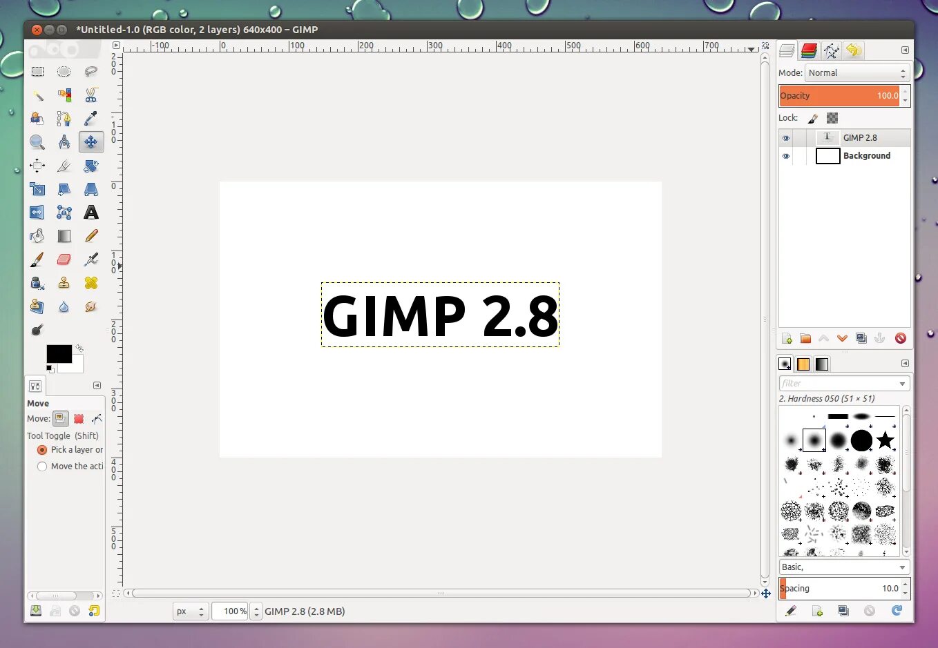938x648 pixels.
Task: Select the Fuzzy Select magic wand tool
Action: [x=37, y=95]
